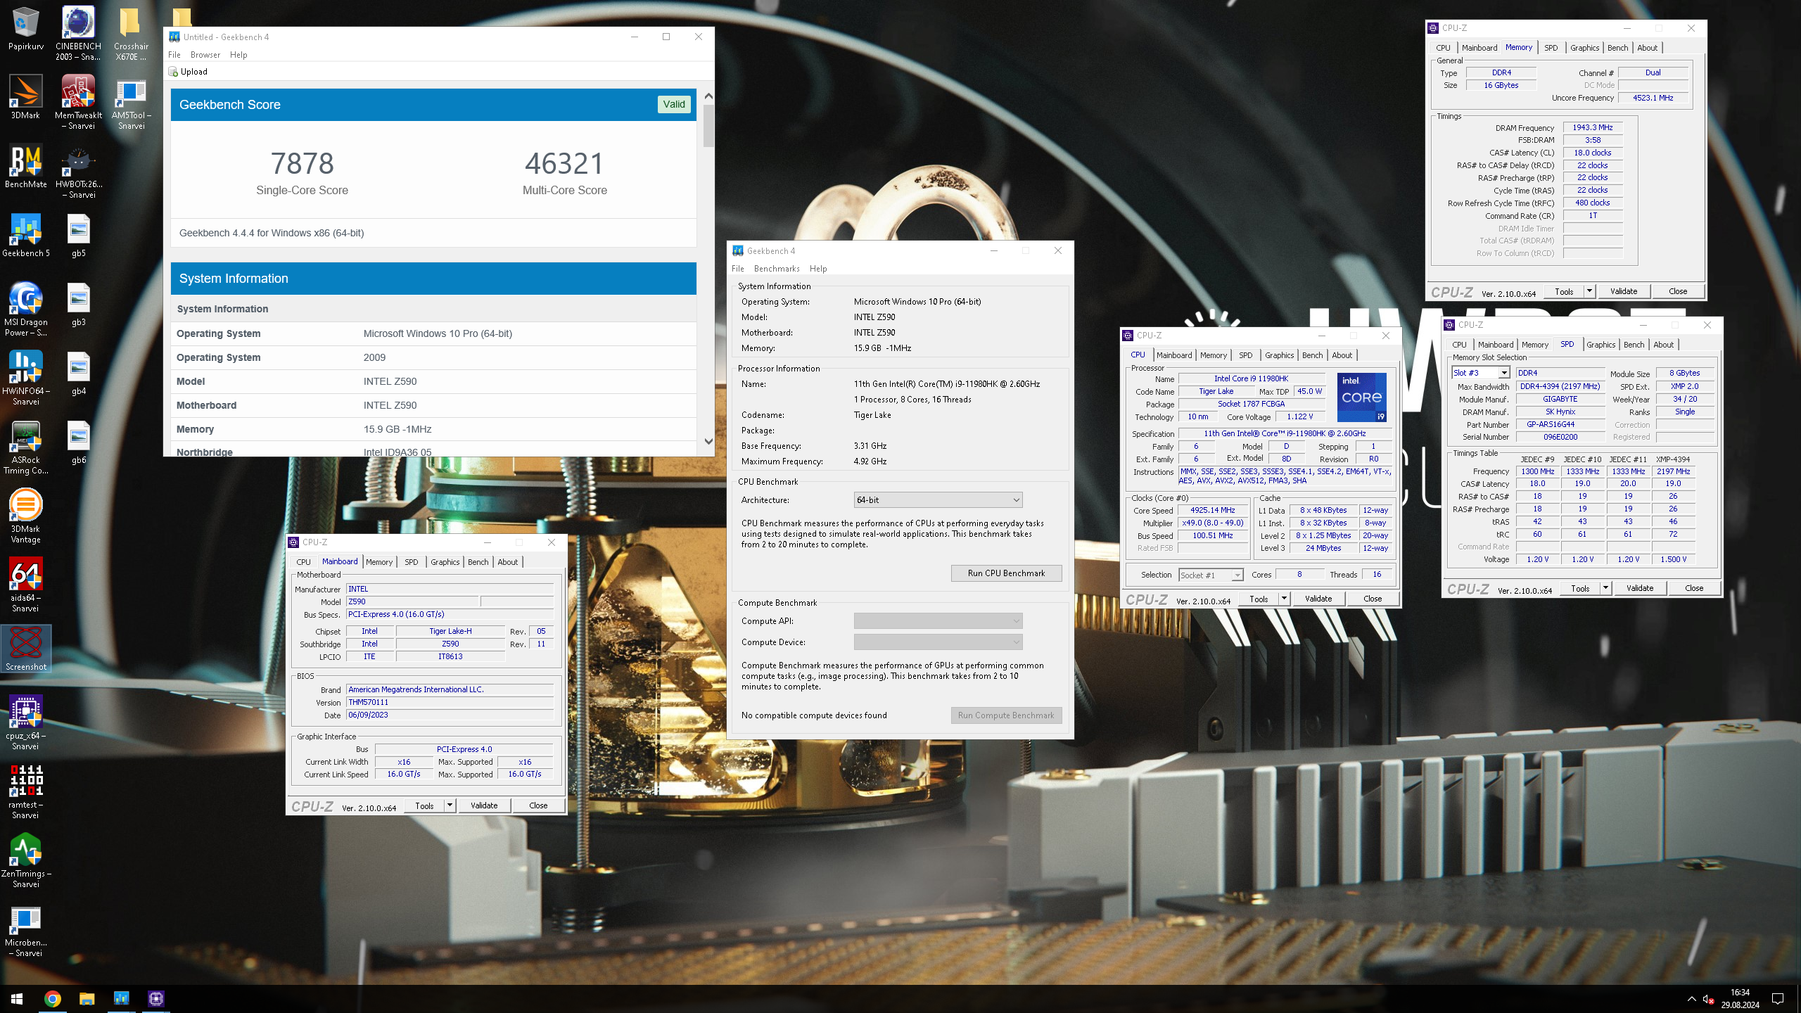Launch the HWiNFO64 desktop shortcut
The image size is (1801, 1013).
(x=25, y=377)
